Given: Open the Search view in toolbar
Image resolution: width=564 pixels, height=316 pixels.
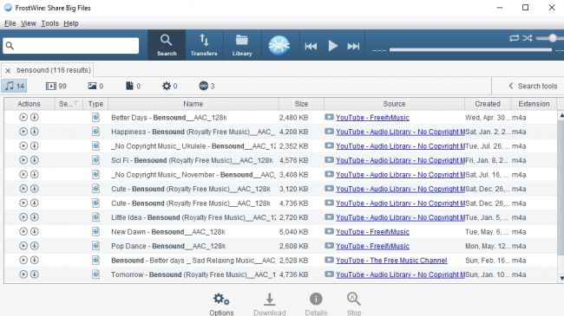Looking at the screenshot, I should (x=167, y=45).
